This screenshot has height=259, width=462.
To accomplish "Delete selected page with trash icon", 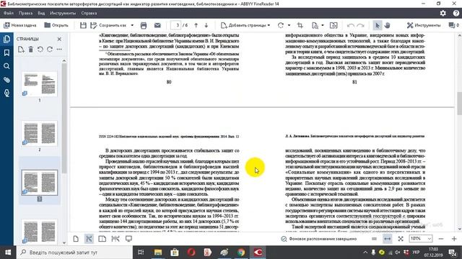I will [x=30, y=50].
